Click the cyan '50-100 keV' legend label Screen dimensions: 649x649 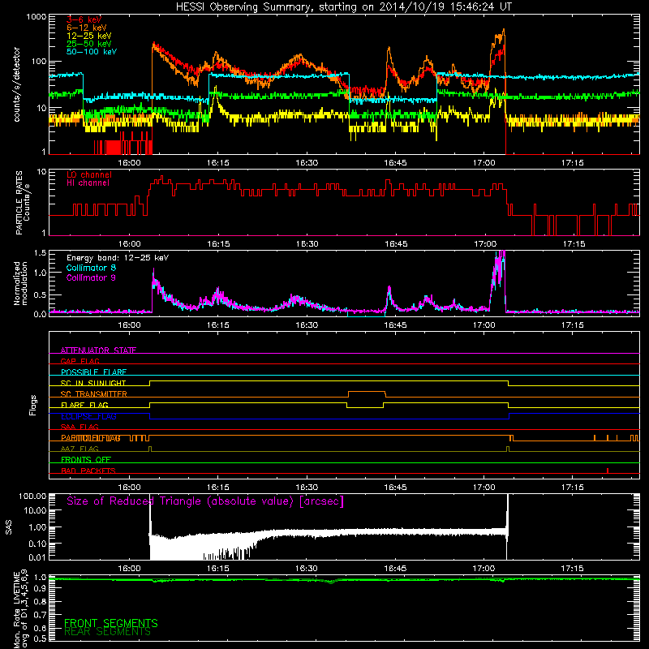(x=91, y=52)
